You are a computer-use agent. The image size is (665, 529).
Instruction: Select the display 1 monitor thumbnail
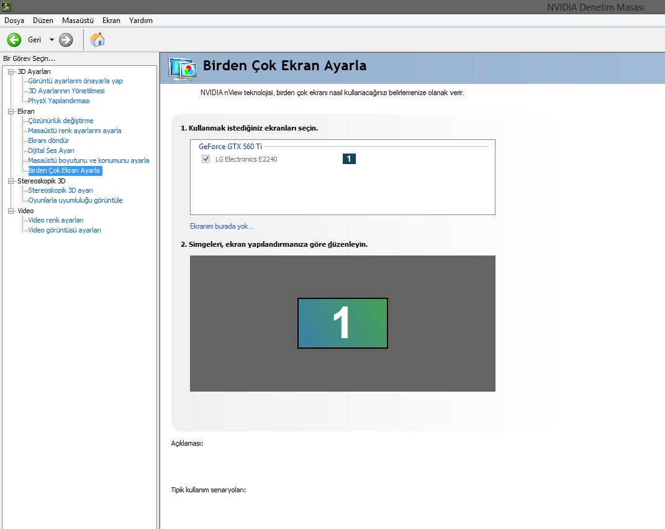(x=343, y=323)
